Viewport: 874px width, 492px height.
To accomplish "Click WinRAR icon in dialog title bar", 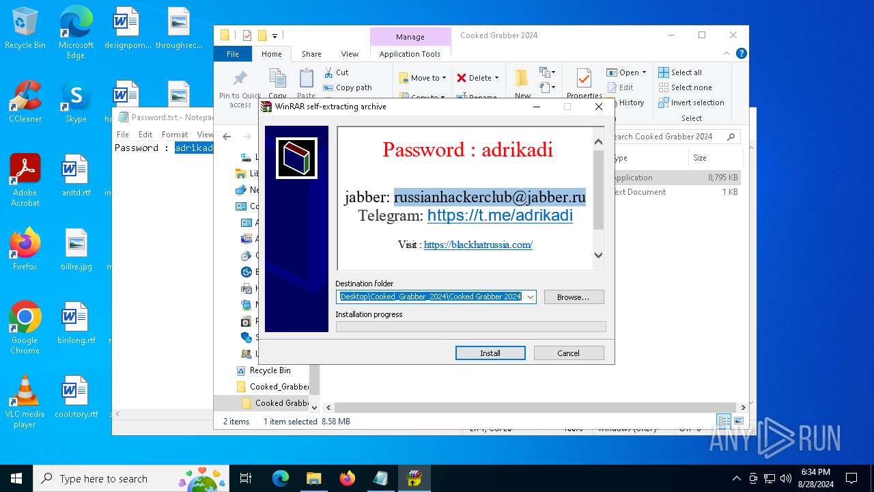I will click(x=266, y=107).
